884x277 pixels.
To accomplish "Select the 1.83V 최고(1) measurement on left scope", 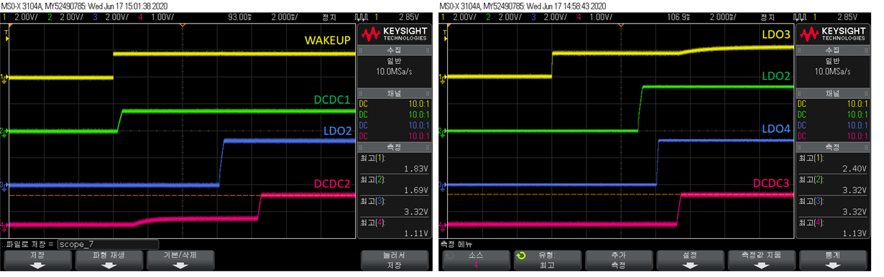I will pos(394,163).
